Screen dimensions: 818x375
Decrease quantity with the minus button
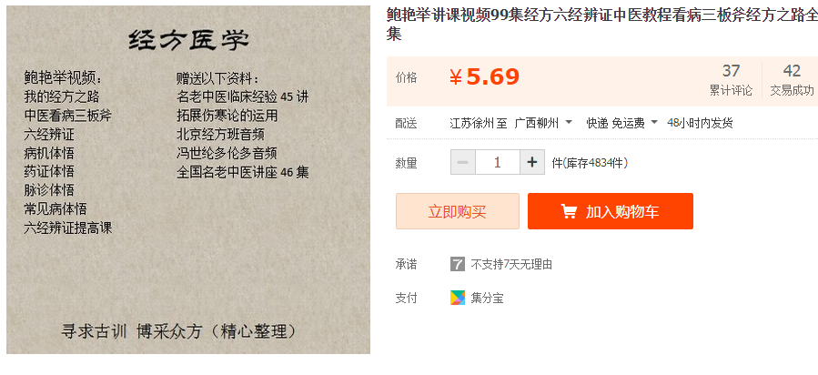pyautogui.click(x=463, y=162)
